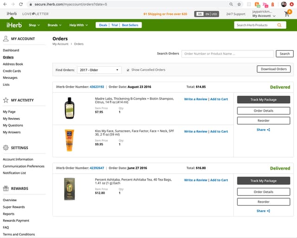Click the zoom magnifier icon in address bar

coord(231,4)
